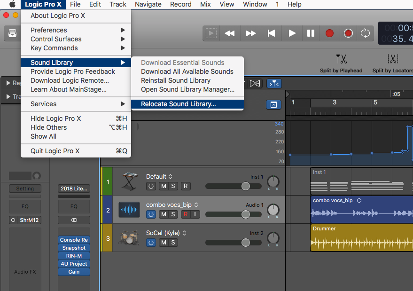The width and height of the screenshot is (413, 291).
Task: Open the RIN-M plugin slot
Action: (x=74, y=256)
